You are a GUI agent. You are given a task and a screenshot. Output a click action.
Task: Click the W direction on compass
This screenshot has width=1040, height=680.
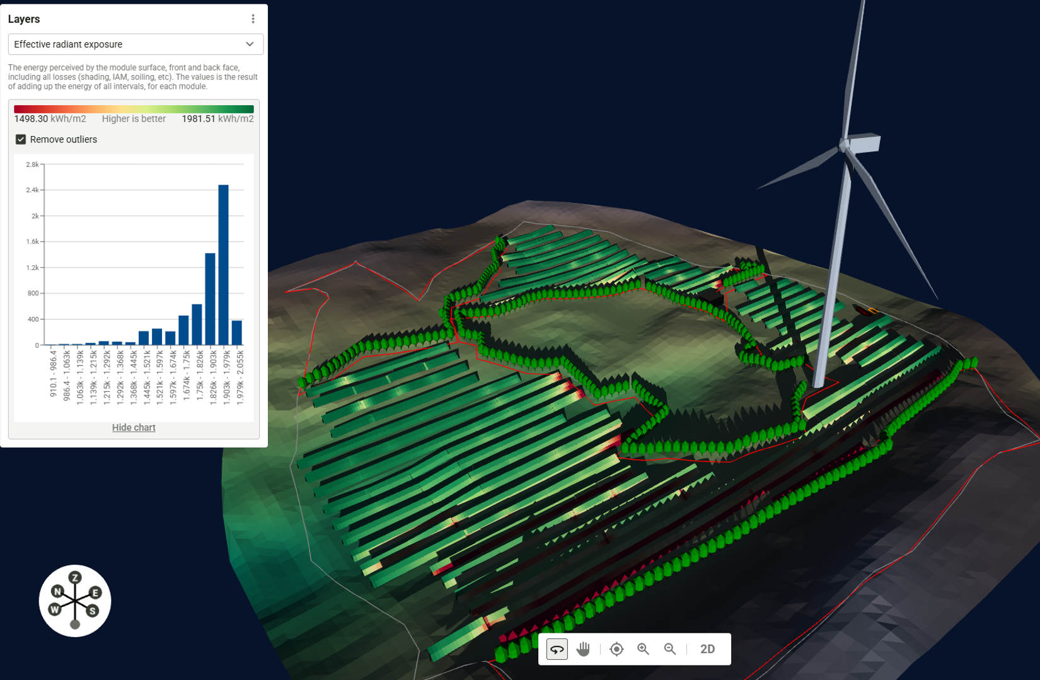pyautogui.click(x=55, y=609)
